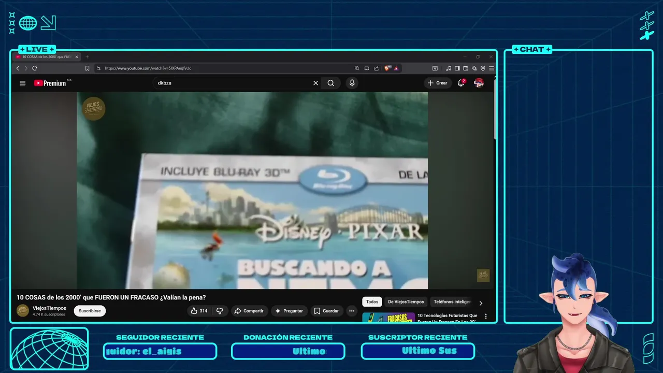Open the browser main menu icon
This screenshot has width=663, height=373.
pos(491,68)
